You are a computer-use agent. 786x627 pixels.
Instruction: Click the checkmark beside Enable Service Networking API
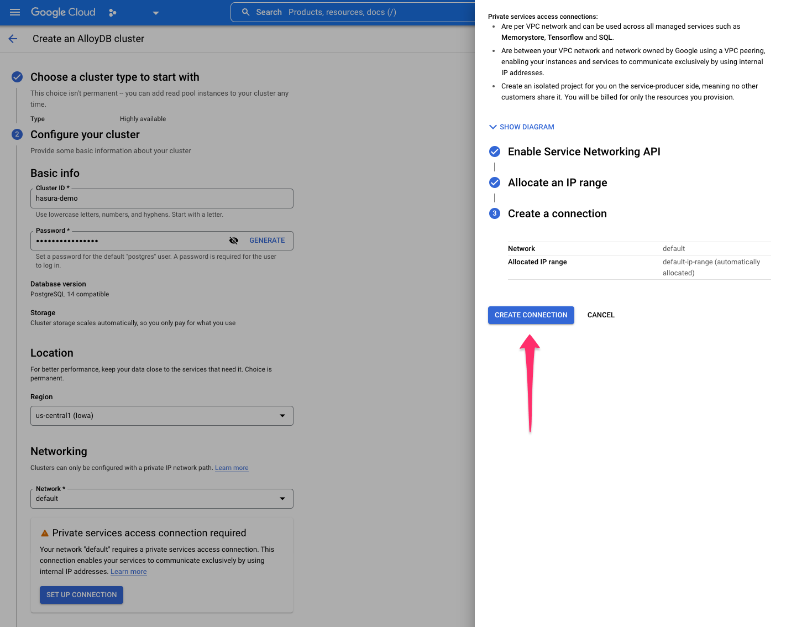pos(494,151)
